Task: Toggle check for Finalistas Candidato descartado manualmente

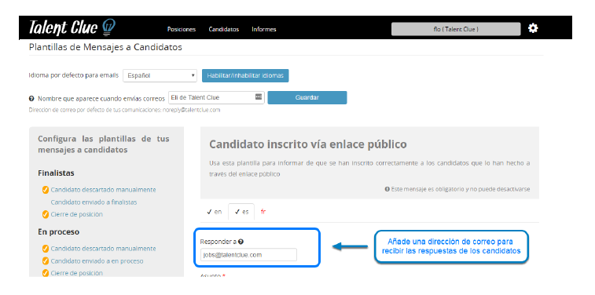Action: point(46,190)
